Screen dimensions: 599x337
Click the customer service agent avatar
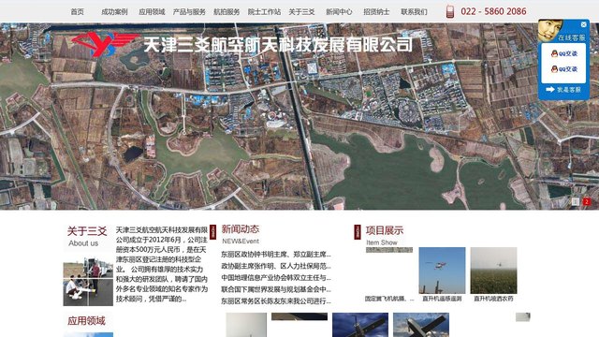coord(549,30)
